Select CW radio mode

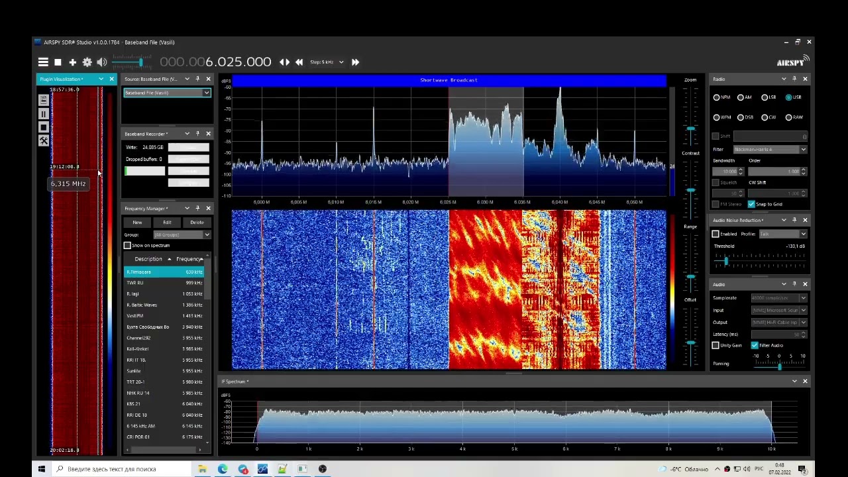pos(768,117)
